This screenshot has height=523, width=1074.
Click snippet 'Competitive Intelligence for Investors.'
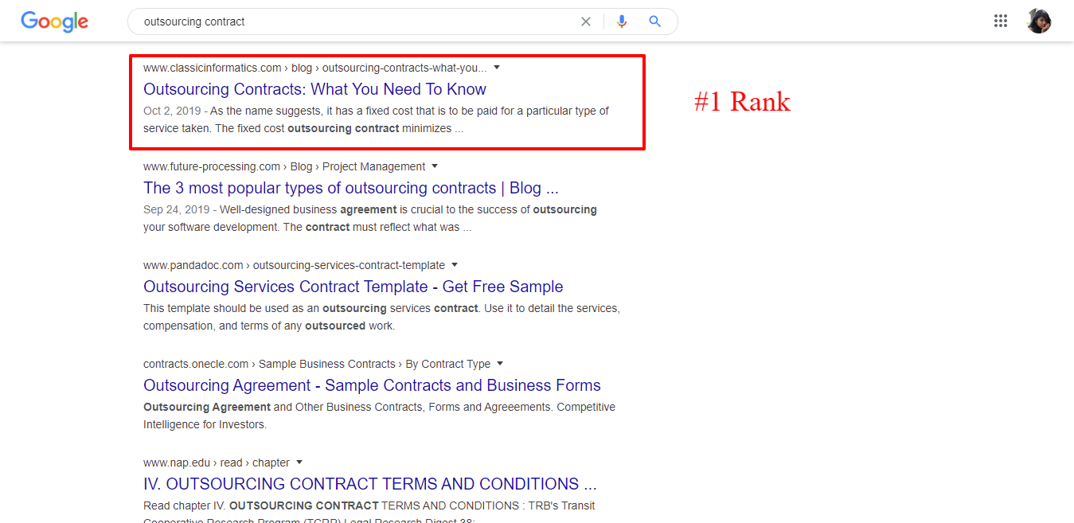379,416
